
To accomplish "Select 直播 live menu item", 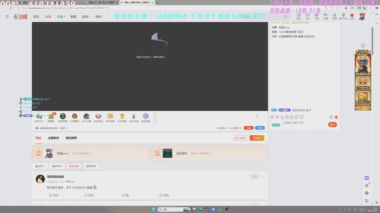I will 48,17.
